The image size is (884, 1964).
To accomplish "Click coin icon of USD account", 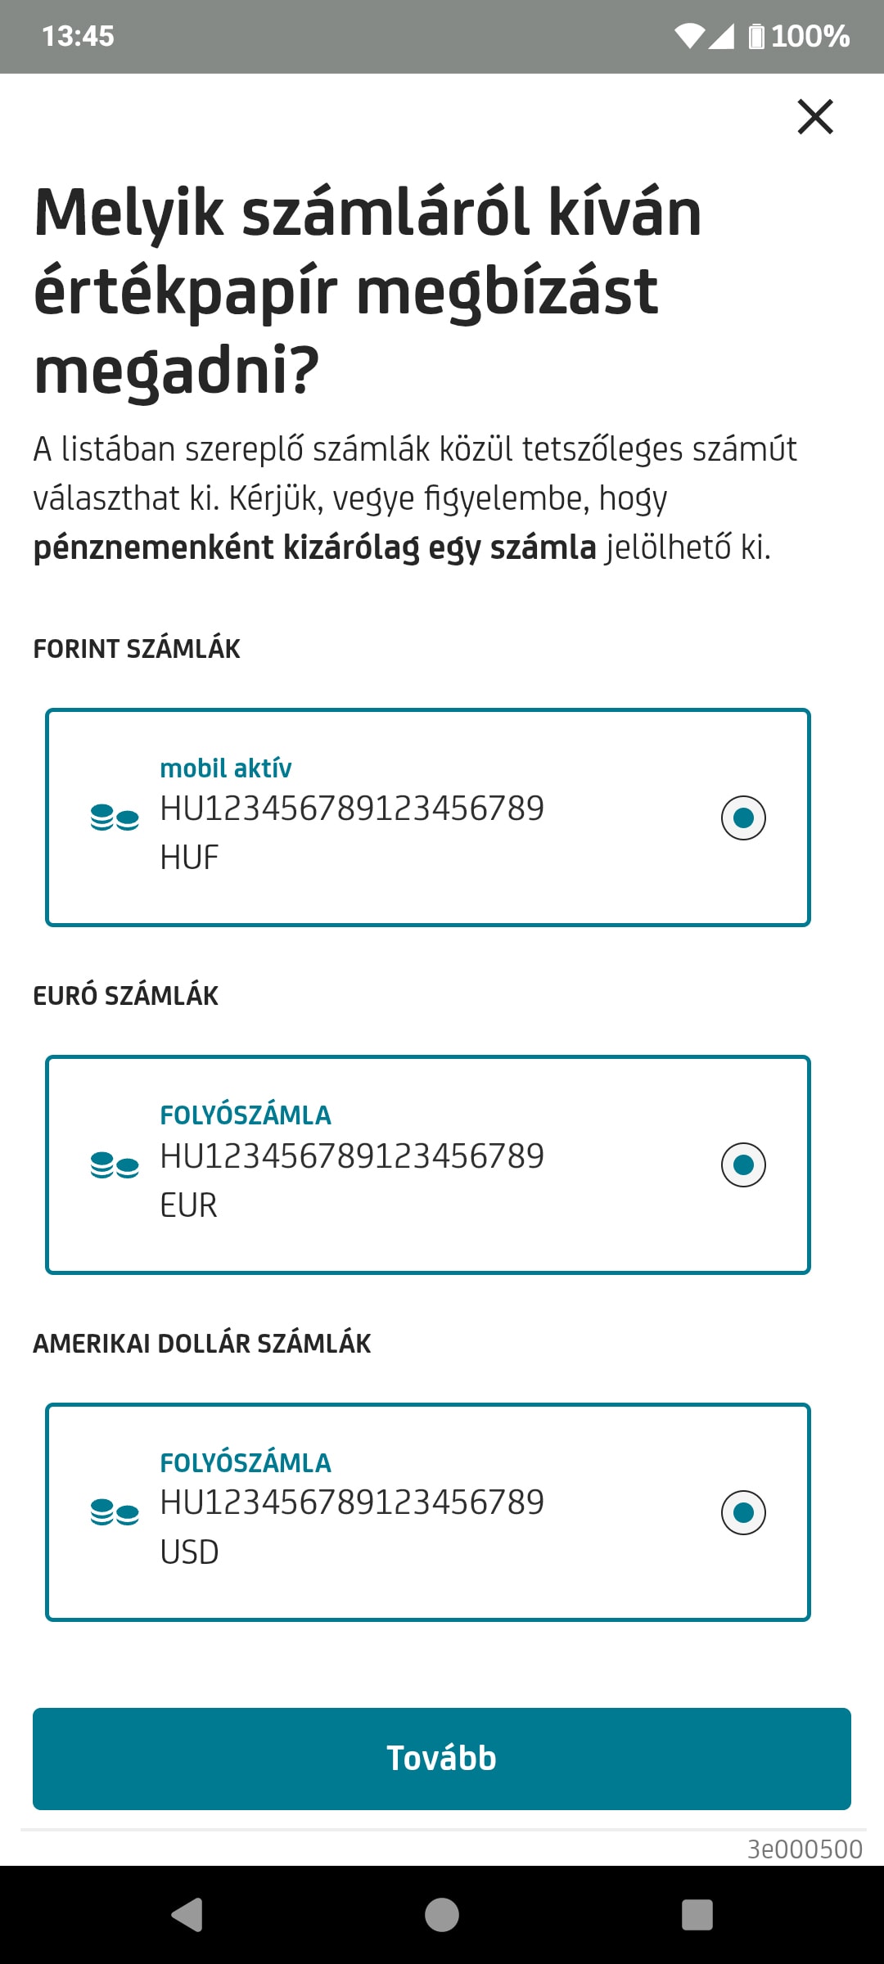I will pos(115,1512).
